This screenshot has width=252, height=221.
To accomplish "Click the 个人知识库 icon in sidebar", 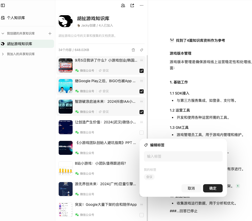I will [x=3, y=18].
